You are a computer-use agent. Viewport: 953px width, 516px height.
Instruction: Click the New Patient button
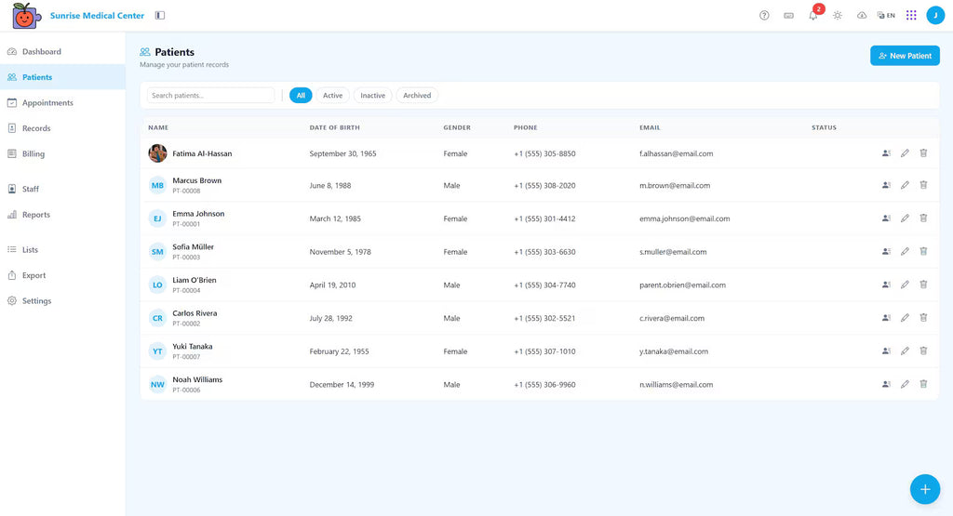tap(905, 55)
